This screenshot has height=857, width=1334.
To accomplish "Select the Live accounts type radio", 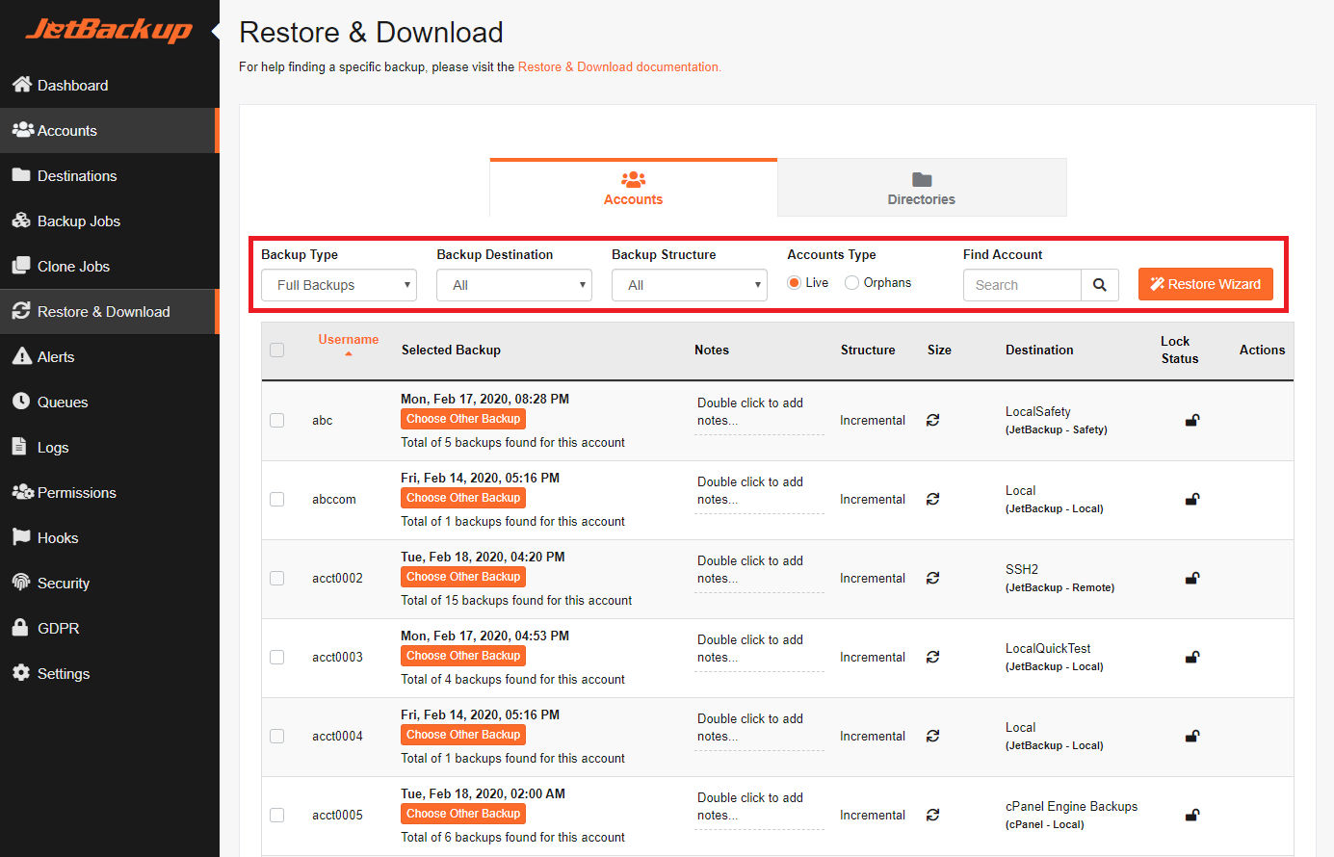I will coord(795,282).
